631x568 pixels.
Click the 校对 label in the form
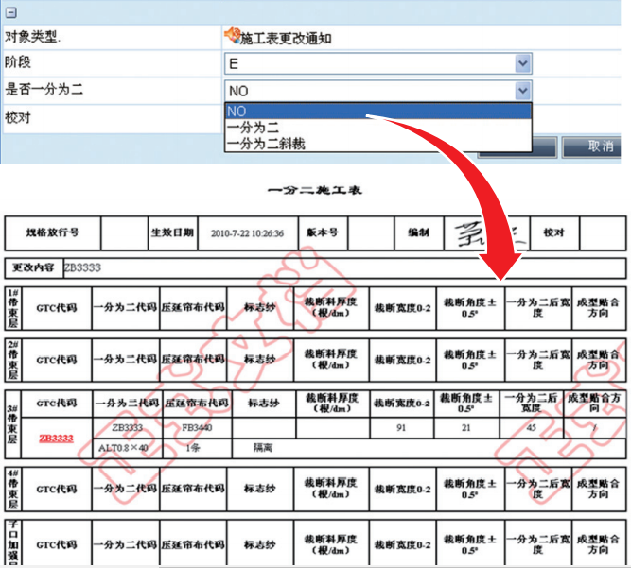(x=18, y=118)
